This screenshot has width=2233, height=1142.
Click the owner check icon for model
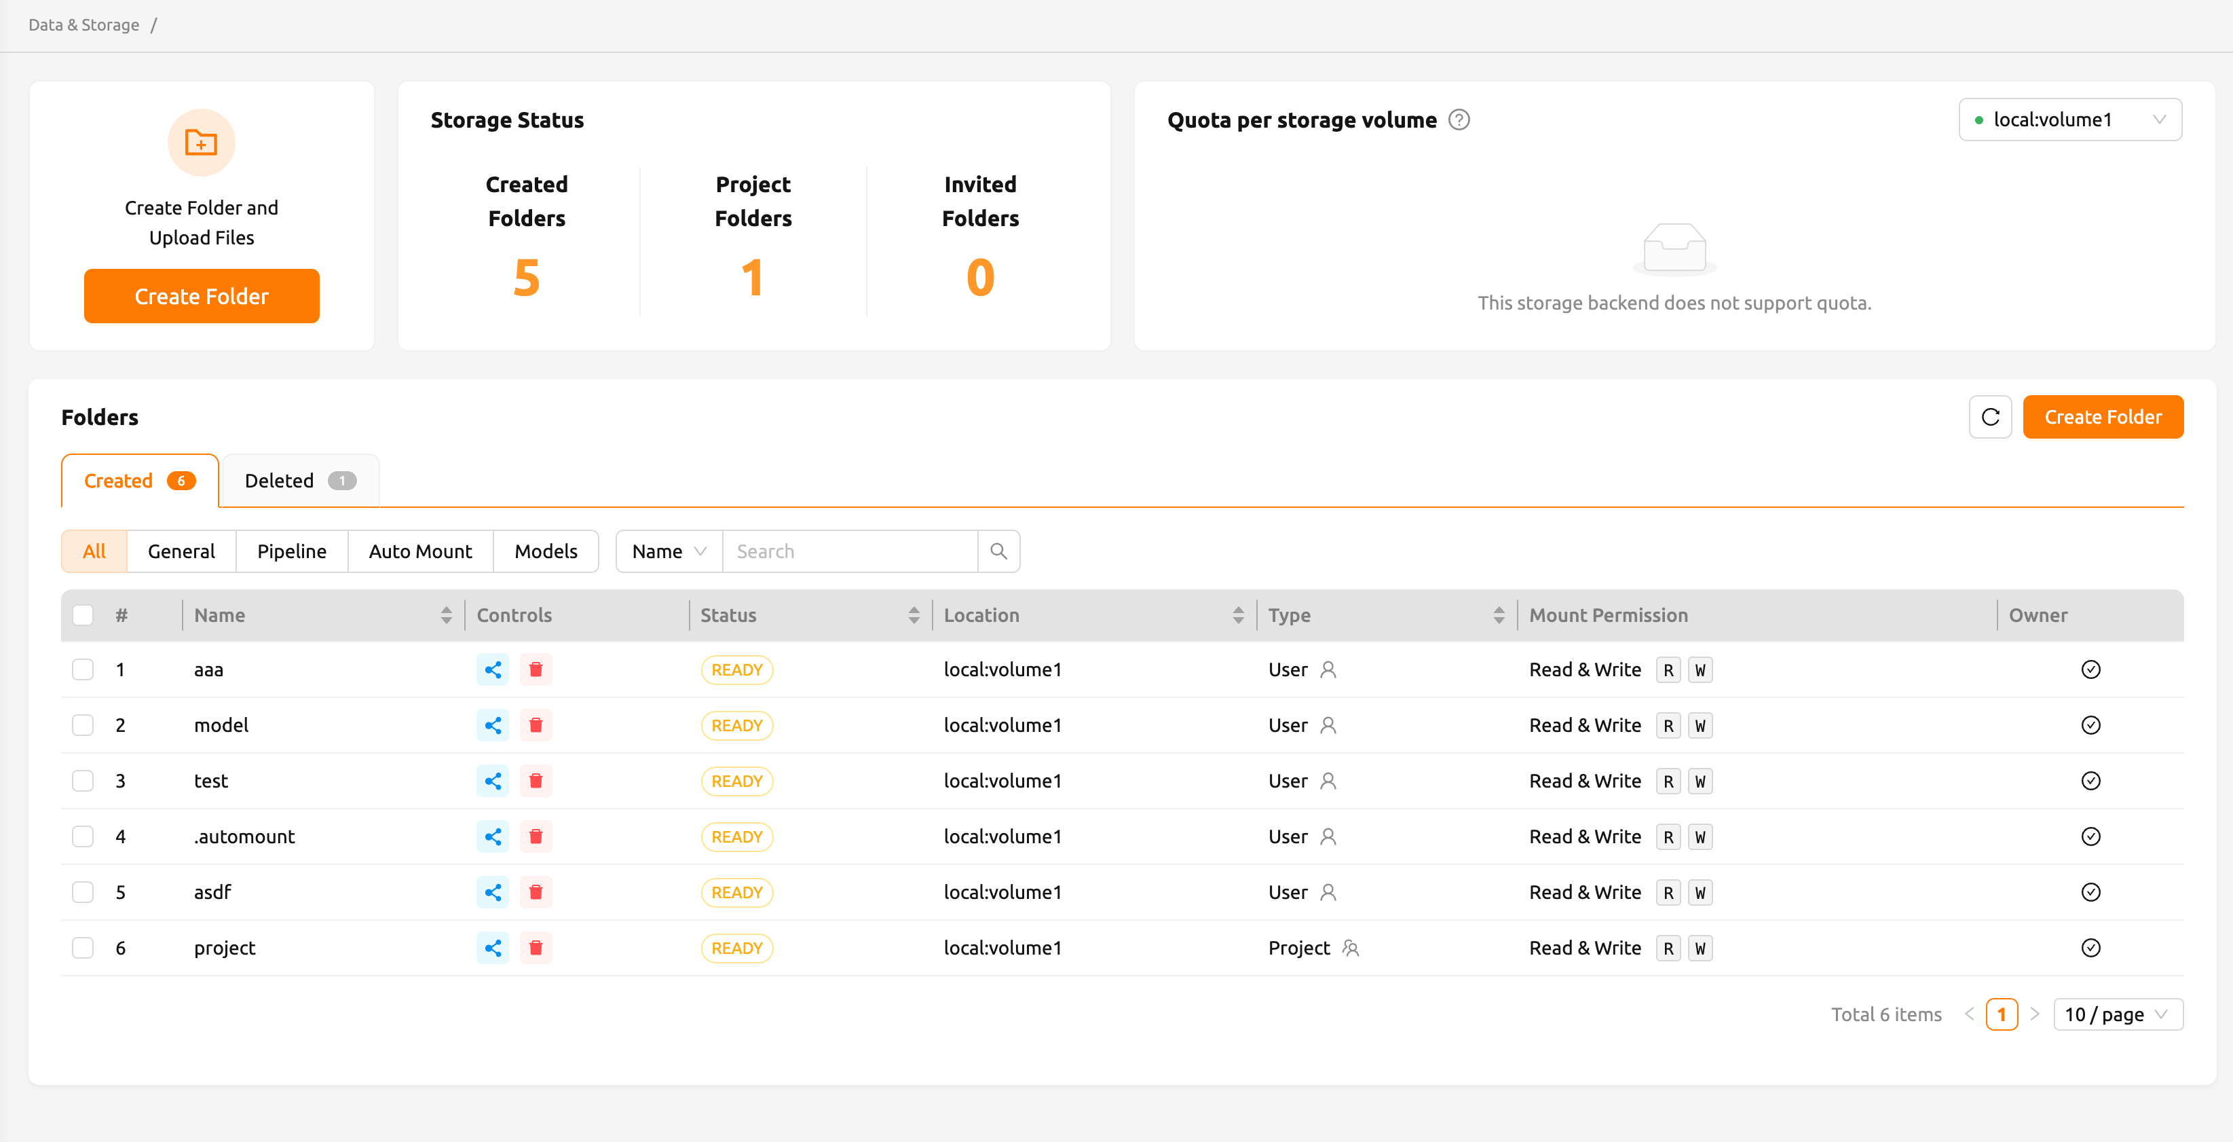(x=2091, y=725)
